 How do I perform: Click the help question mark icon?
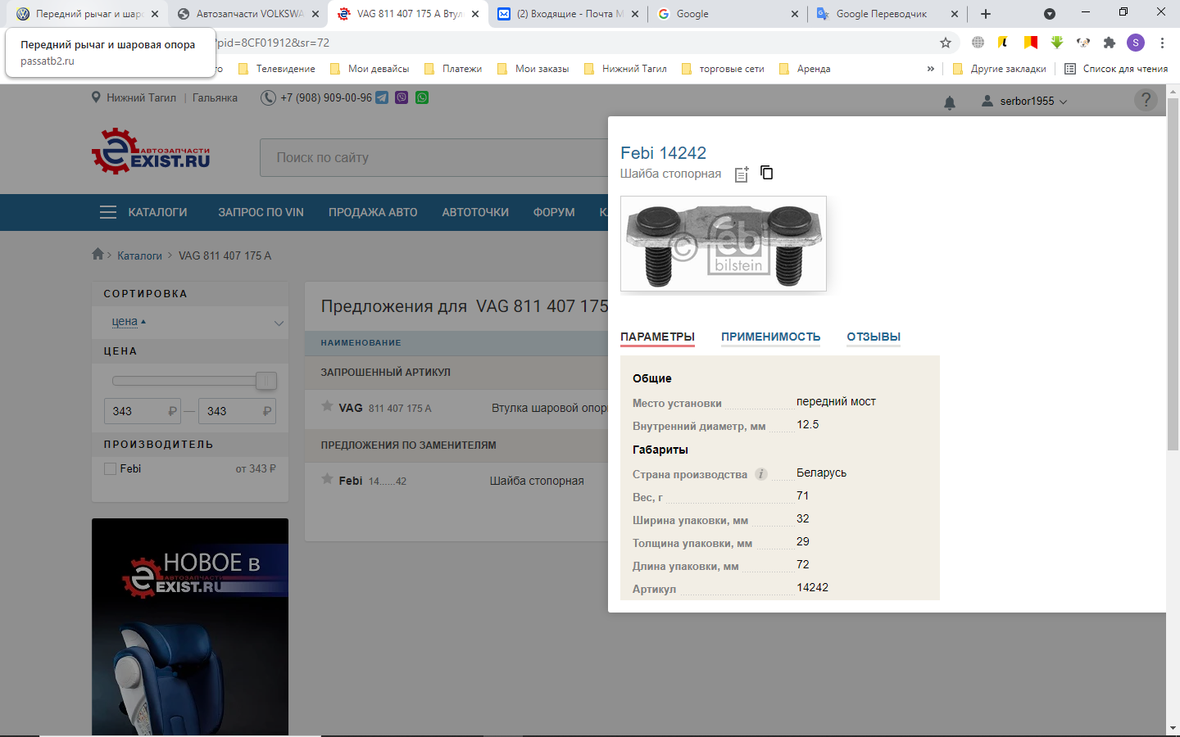(1146, 100)
